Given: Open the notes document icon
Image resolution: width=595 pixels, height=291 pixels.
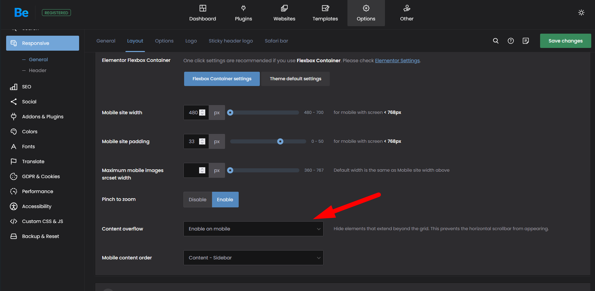Looking at the screenshot, I should (x=526, y=41).
